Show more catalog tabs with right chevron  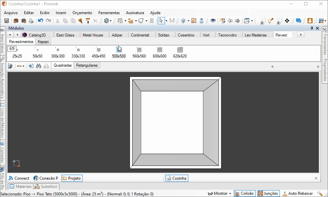(300, 34)
